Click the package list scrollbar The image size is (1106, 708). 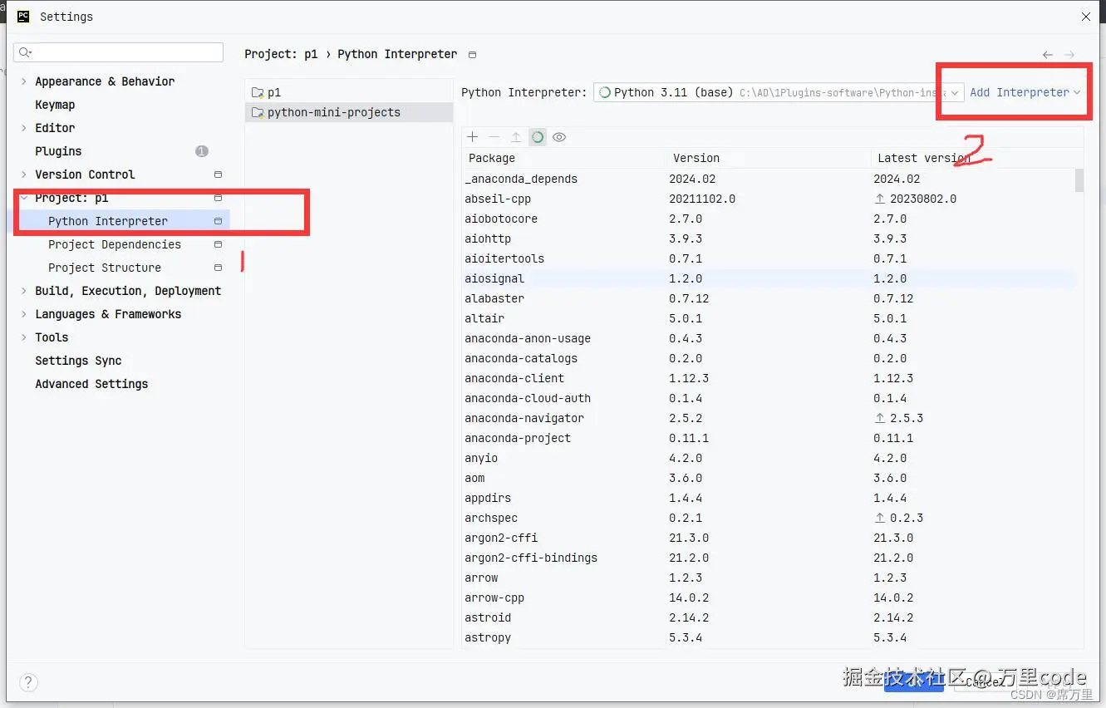1079,180
